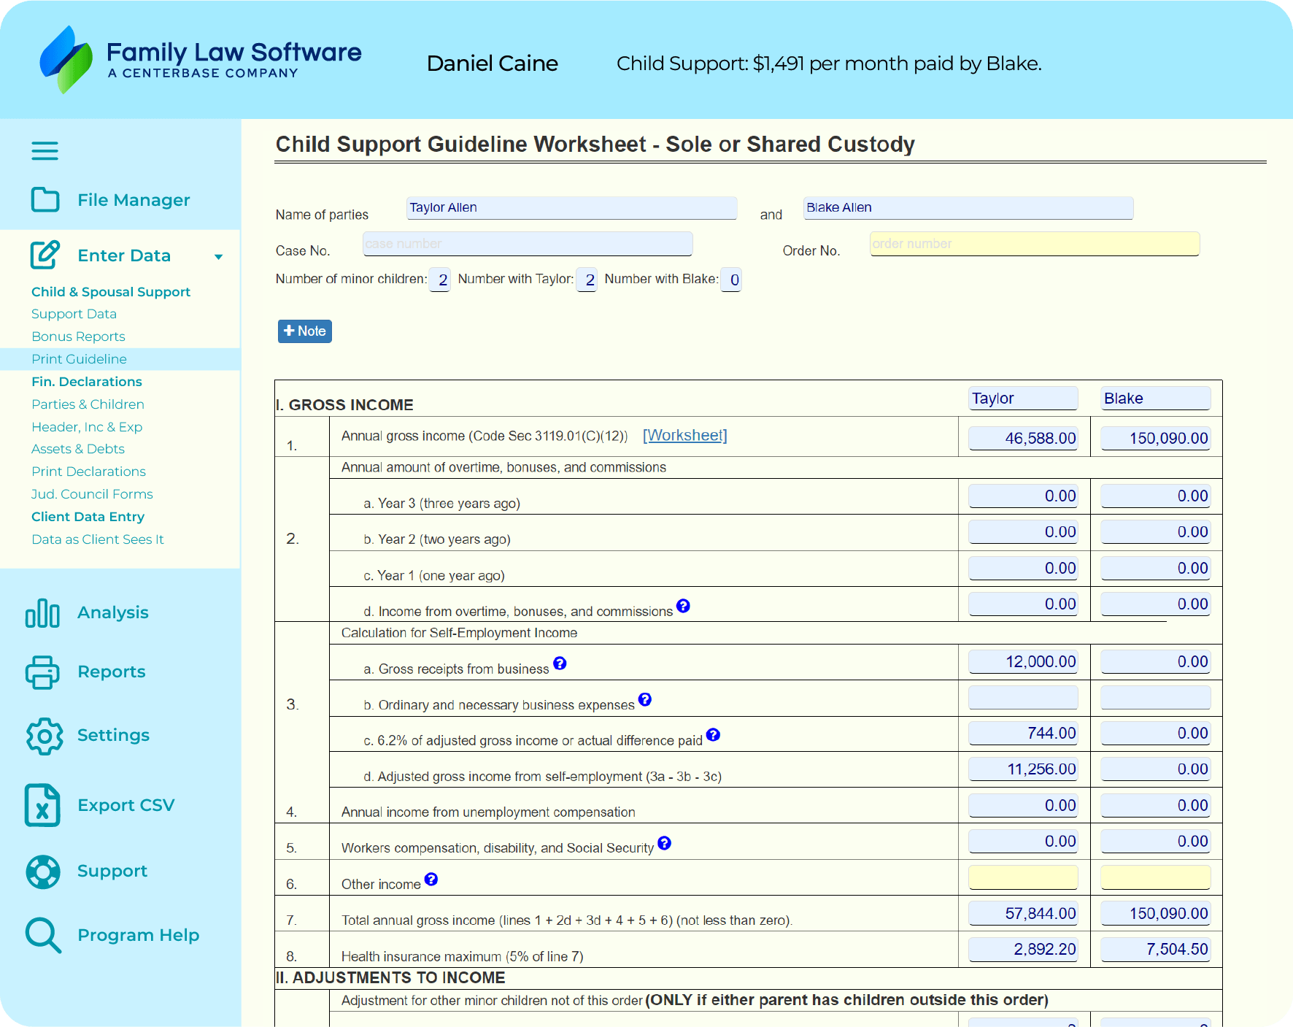Click the Program Help magnifier icon

tap(43, 935)
